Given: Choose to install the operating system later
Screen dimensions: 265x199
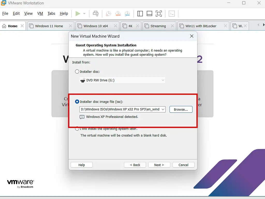Looking at the screenshot, I should click(x=77, y=129).
